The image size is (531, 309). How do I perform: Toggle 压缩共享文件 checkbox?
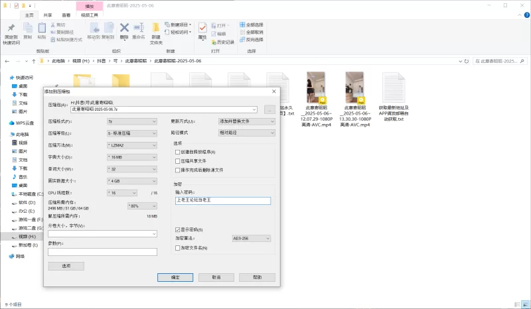177,161
